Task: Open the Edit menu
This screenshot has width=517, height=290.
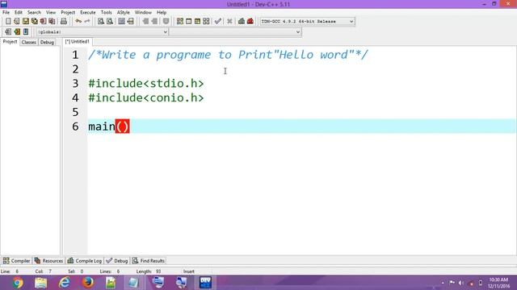Action: [18, 13]
